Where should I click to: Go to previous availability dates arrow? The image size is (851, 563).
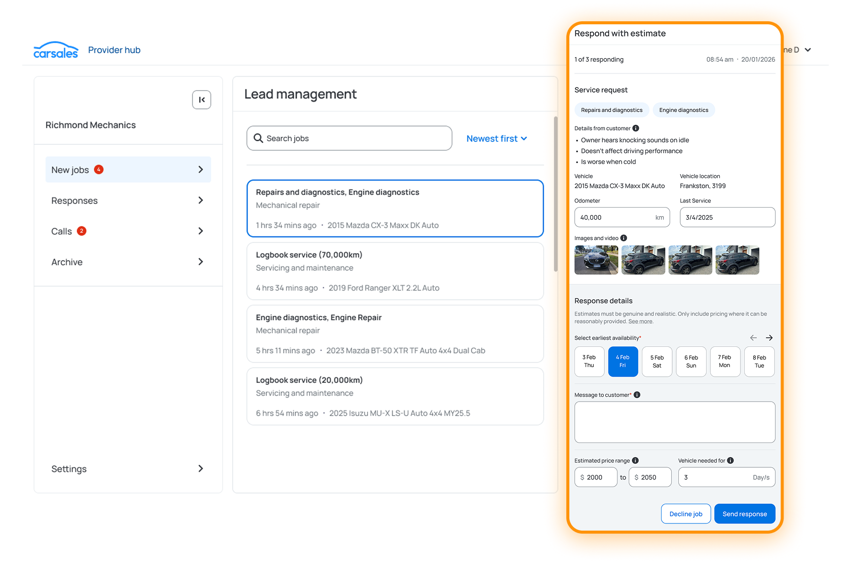[x=753, y=338]
